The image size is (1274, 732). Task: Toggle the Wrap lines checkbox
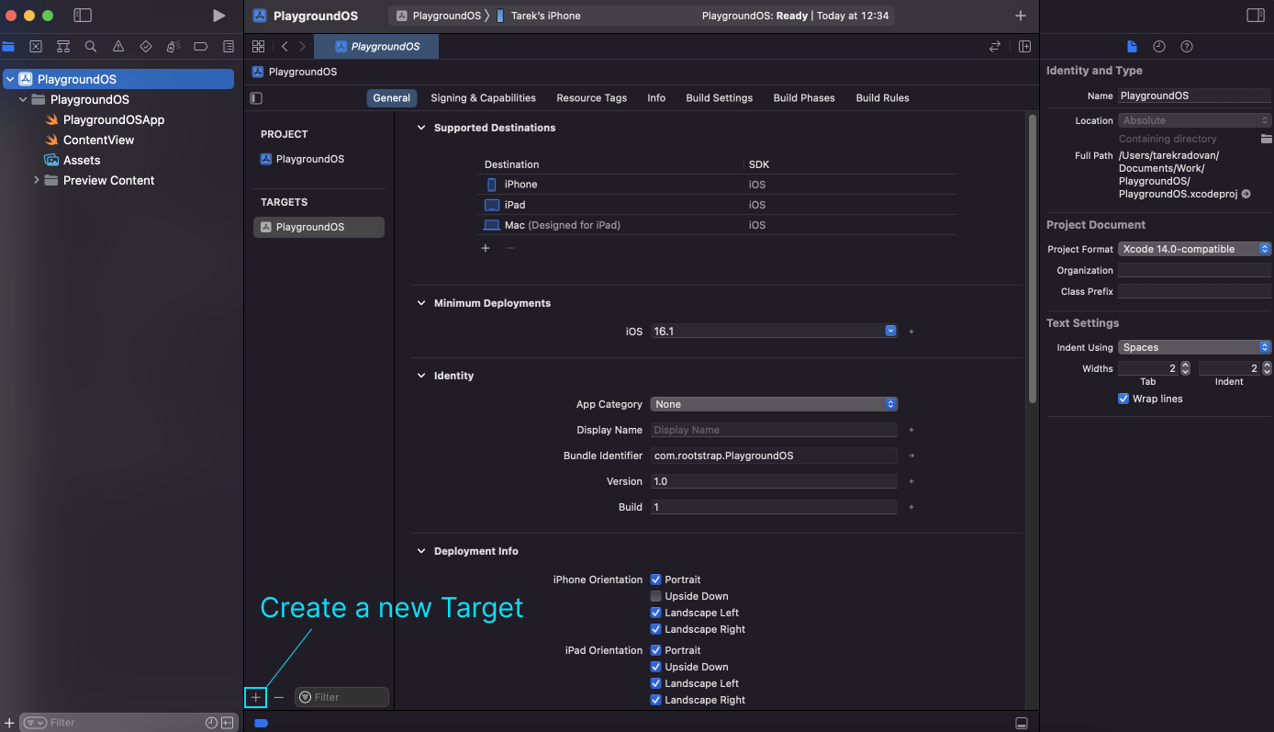(x=1123, y=399)
